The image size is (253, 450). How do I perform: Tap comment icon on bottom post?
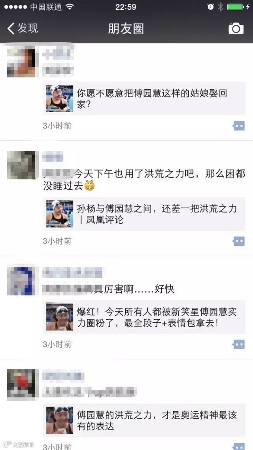point(239,446)
